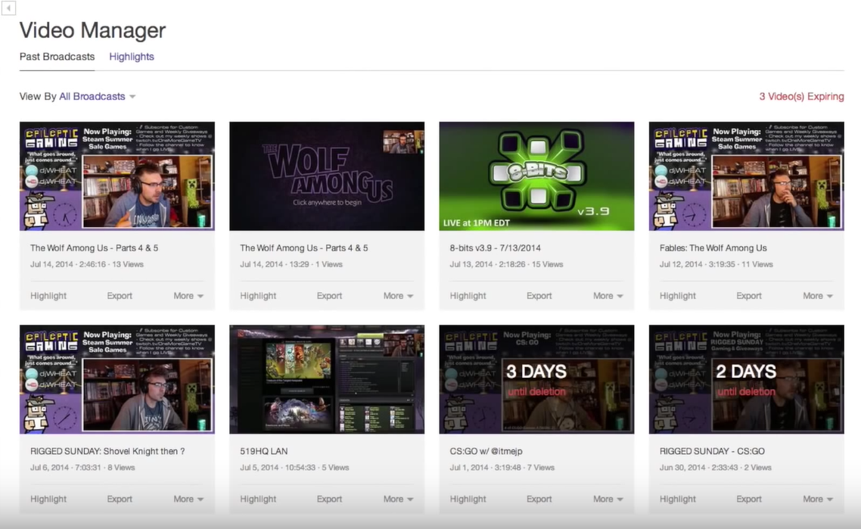Viewport: 861px width, 529px height.
Task: Open the RIGGED SUNDAY Shovel Knight thumbnail
Action: 117,379
